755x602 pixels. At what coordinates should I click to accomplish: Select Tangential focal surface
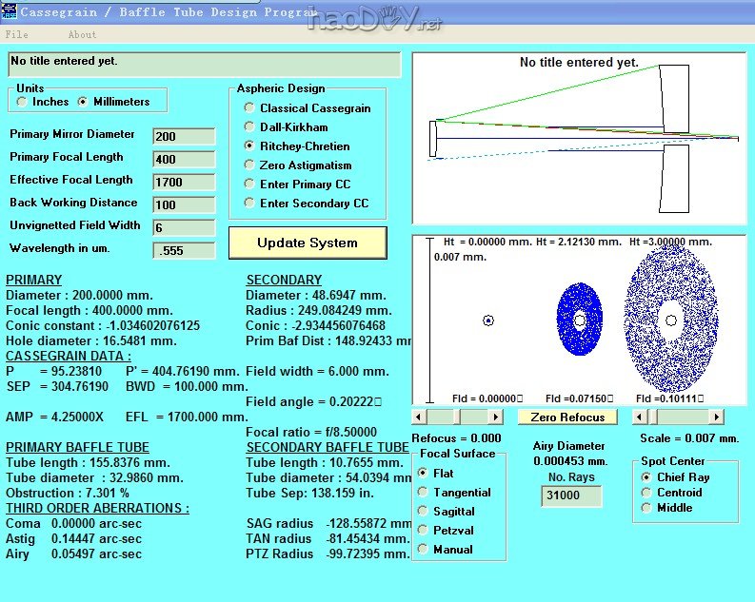[424, 493]
